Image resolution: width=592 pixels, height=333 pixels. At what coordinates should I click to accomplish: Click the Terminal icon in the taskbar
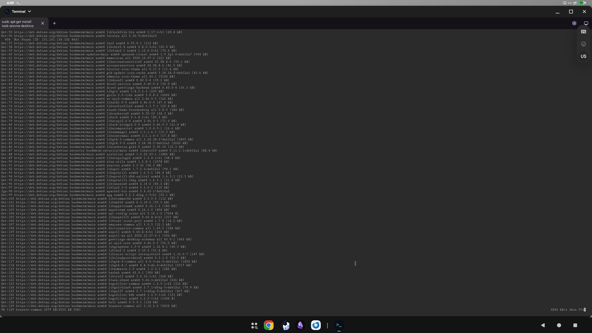(339, 325)
